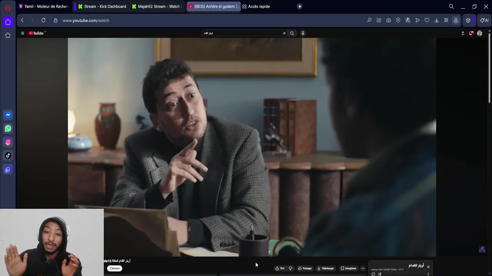Add page to bookmarks with heart icon
The image size is (492, 276).
pos(427,20)
